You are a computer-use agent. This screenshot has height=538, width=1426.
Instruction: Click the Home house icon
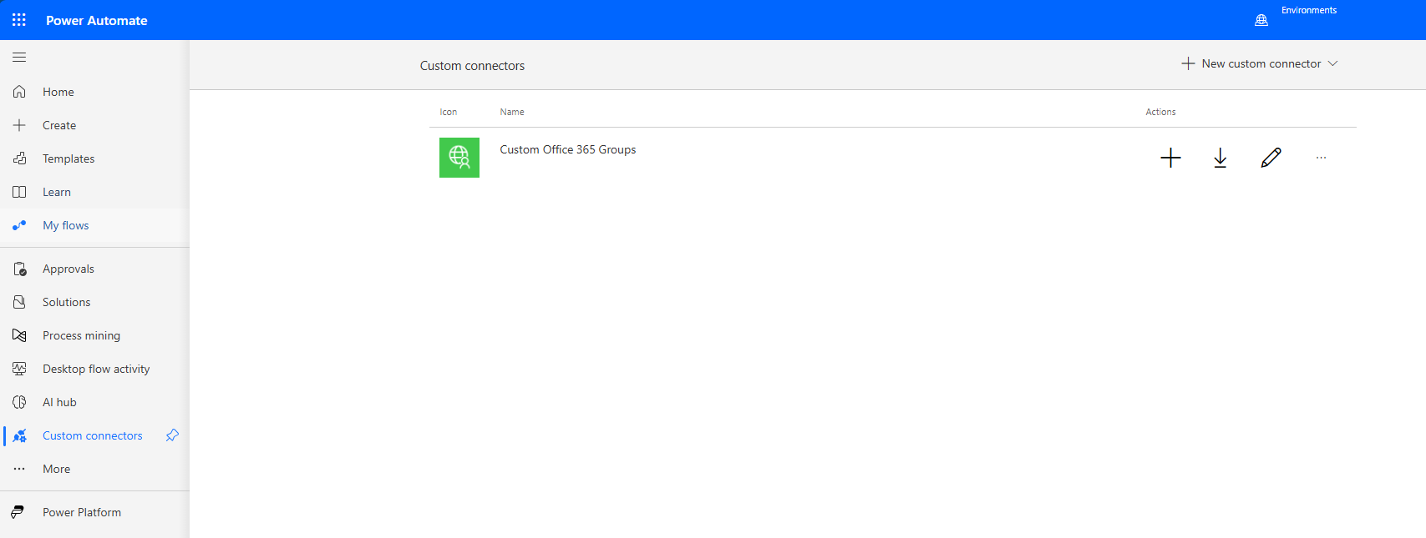coord(19,92)
